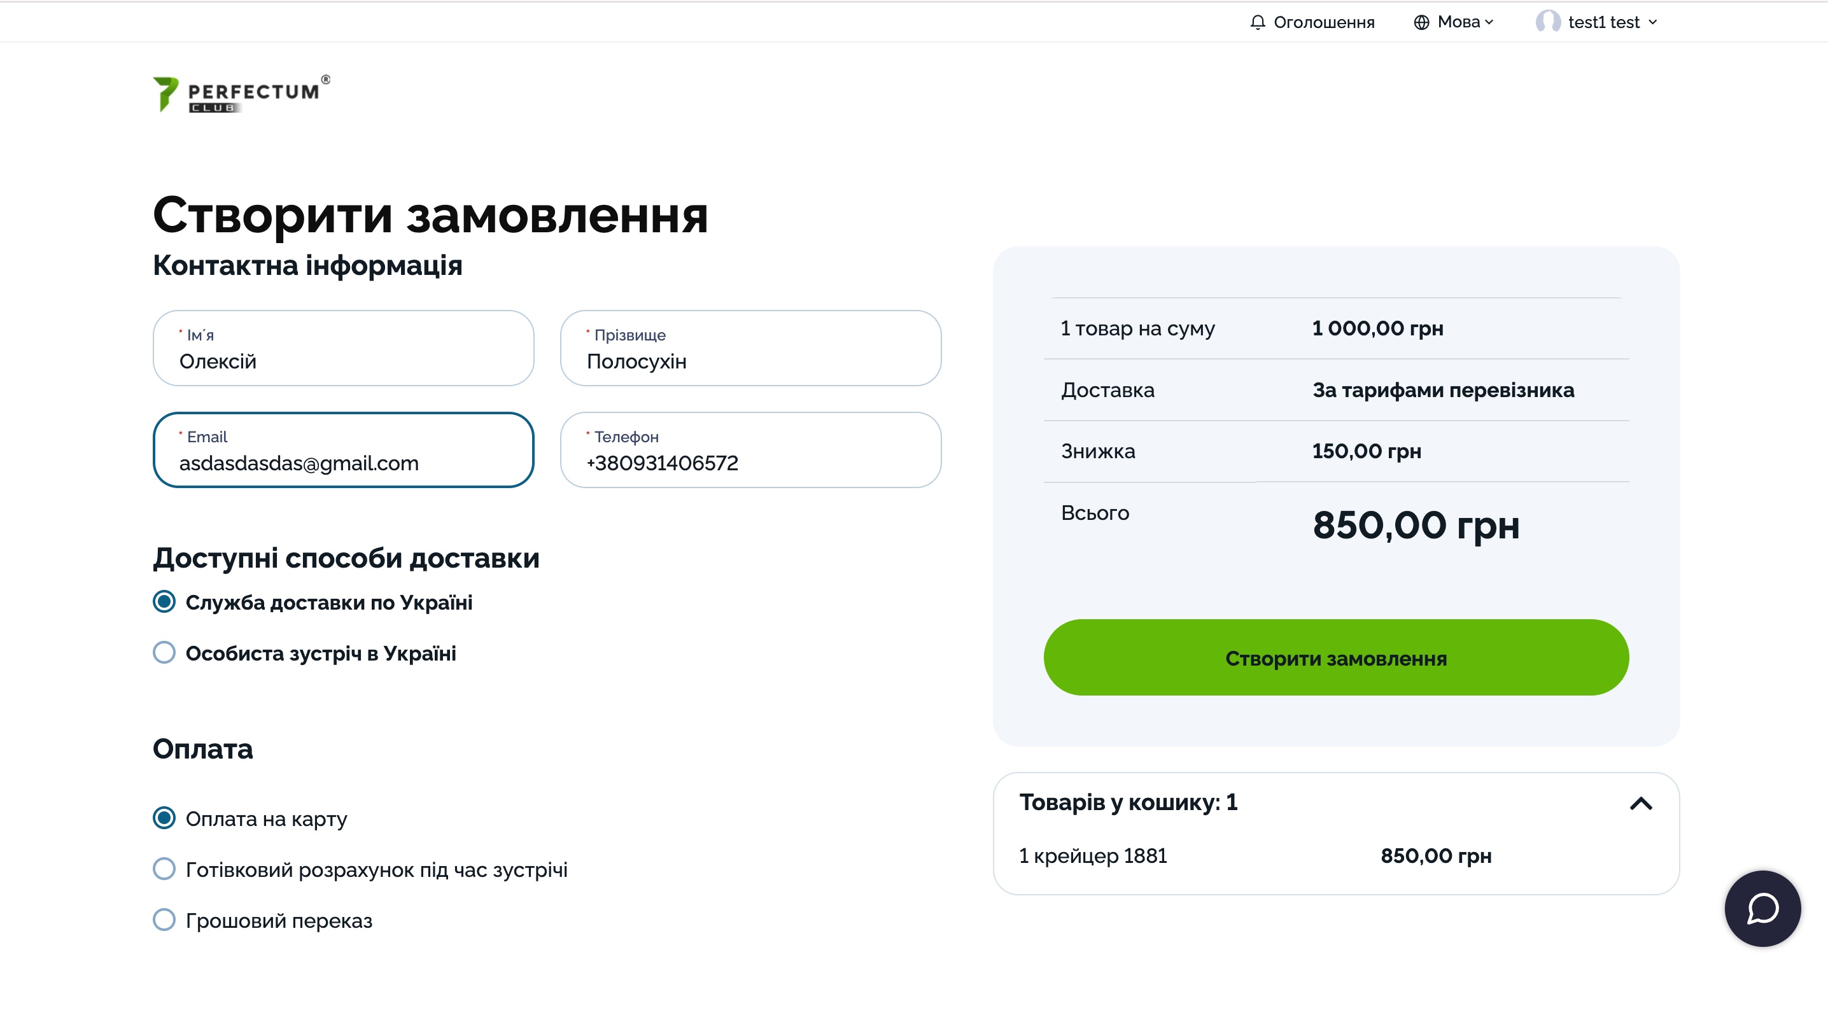
Task: Focus the Прізвище surname field
Action: coord(750,361)
